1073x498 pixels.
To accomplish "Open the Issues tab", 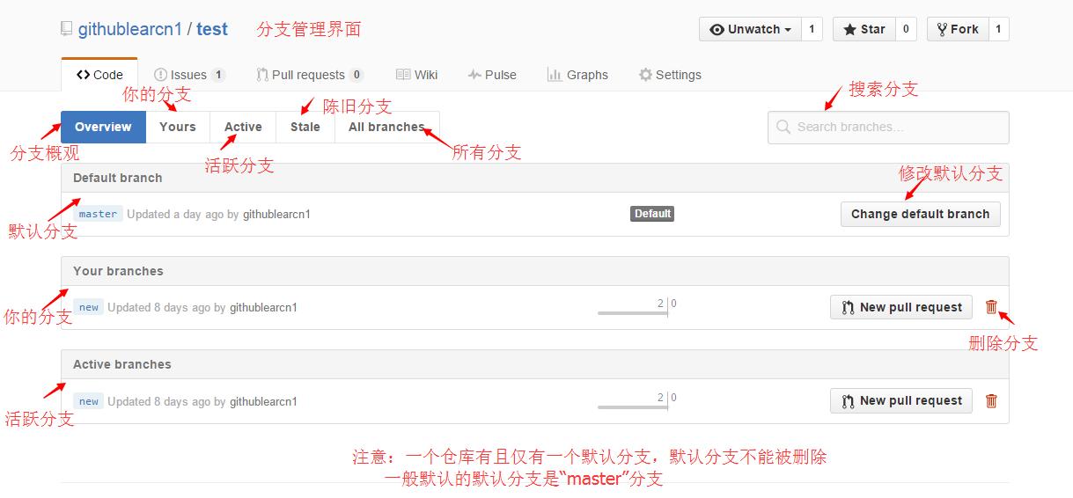I will (189, 75).
